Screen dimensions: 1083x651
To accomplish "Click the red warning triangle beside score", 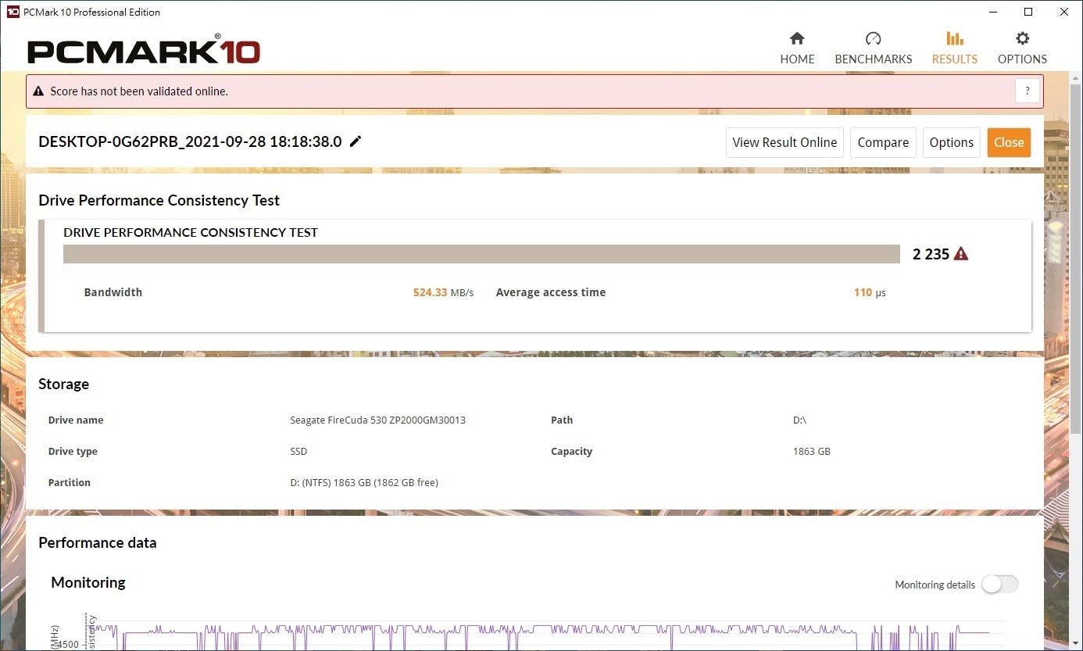I will point(961,254).
